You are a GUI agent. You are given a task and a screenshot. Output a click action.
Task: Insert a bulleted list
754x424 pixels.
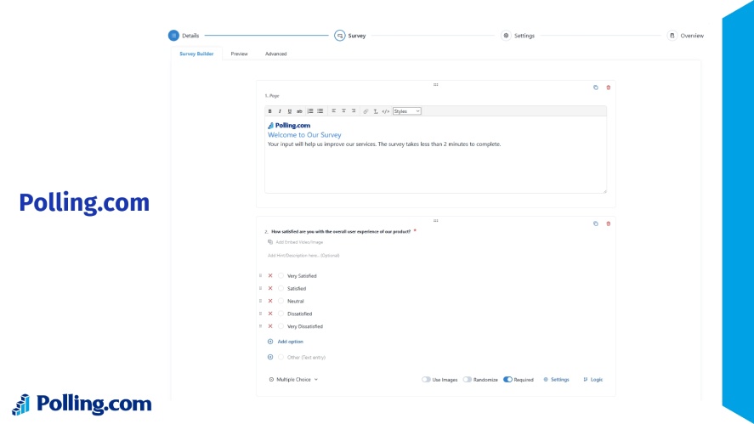pyautogui.click(x=320, y=111)
